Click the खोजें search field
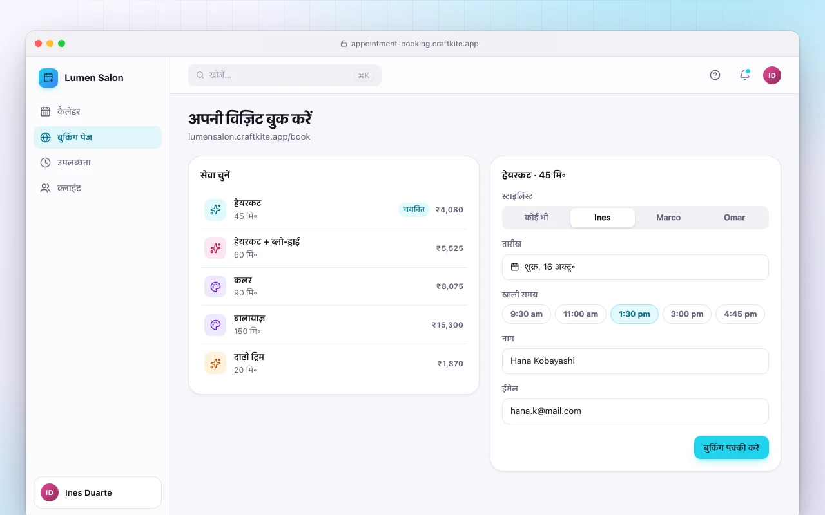825x515 pixels. tap(285, 75)
